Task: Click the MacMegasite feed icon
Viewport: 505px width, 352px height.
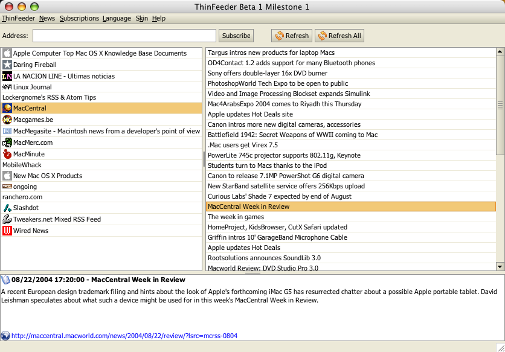Action: pyautogui.click(x=7, y=131)
